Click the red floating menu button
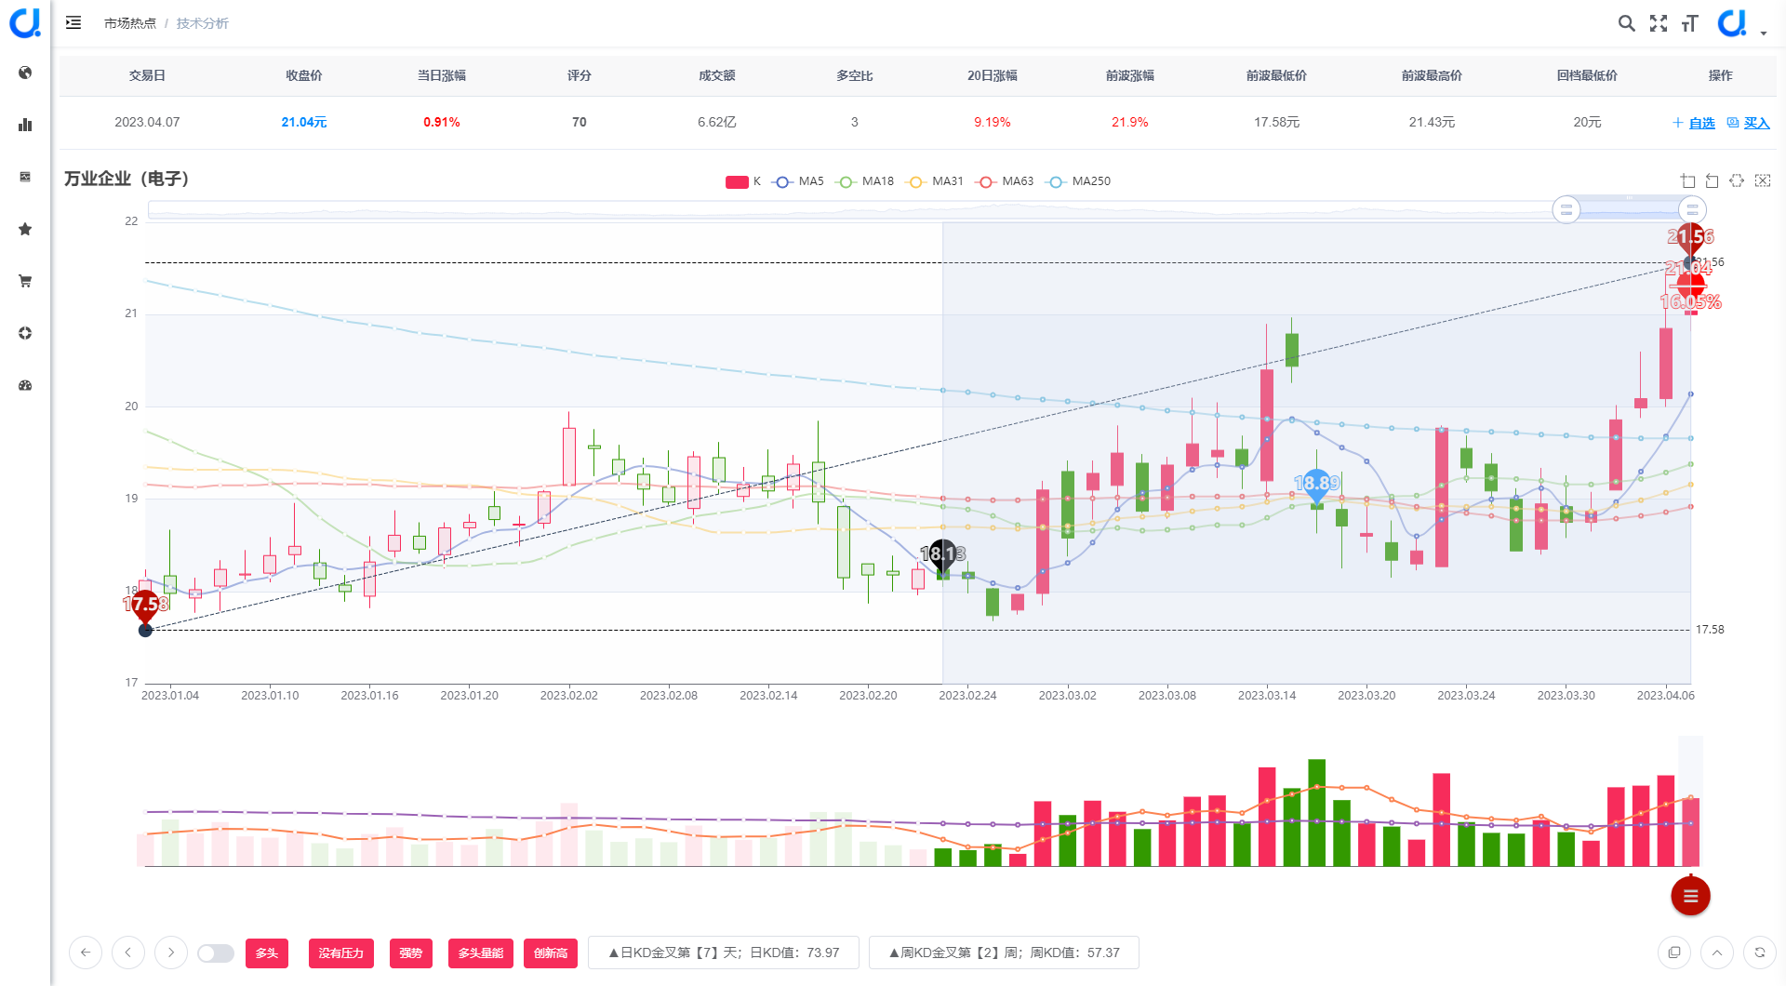The image size is (1786, 986). (x=1690, y=896)
